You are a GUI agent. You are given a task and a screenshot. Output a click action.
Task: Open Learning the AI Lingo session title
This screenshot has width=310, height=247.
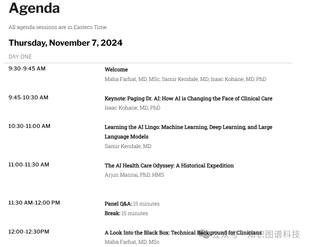(188, 132)
